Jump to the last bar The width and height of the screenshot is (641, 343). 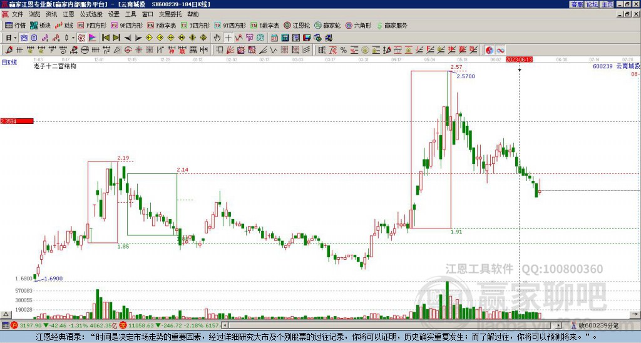pyautogui.click(x=116, y=38)
